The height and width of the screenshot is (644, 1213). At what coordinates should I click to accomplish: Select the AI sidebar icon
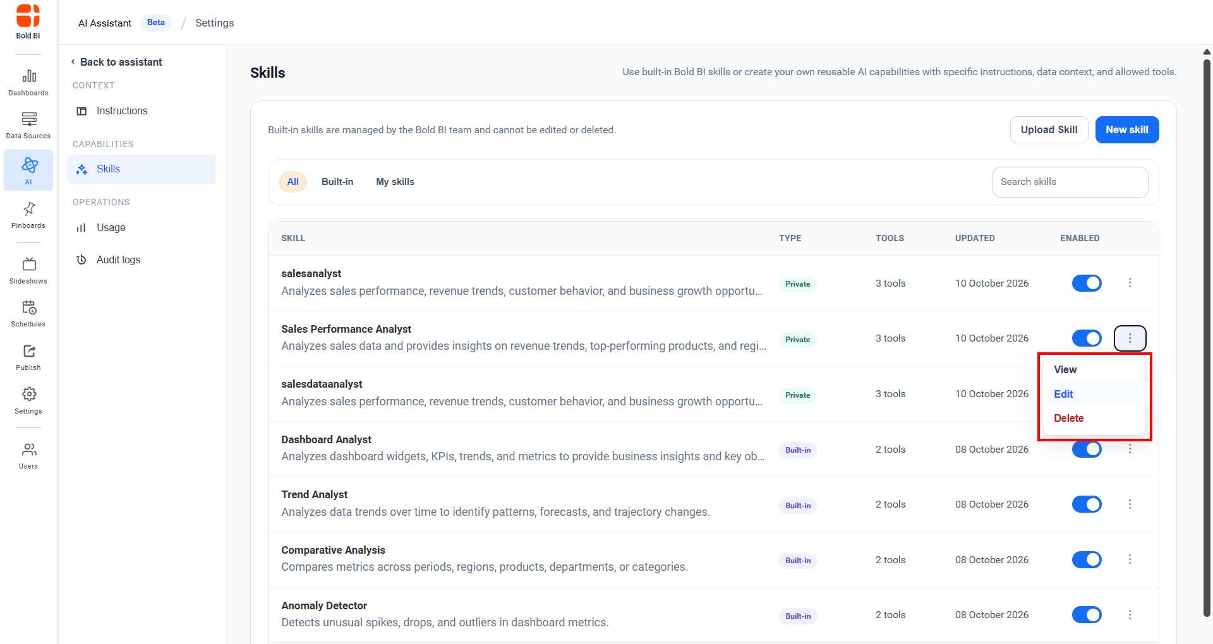pos(28,170)
